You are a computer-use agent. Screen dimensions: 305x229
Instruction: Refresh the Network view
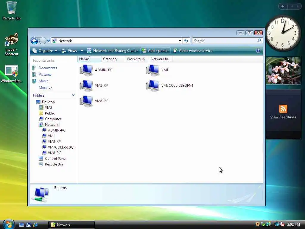pyautogui.click(x=186, y=41)
